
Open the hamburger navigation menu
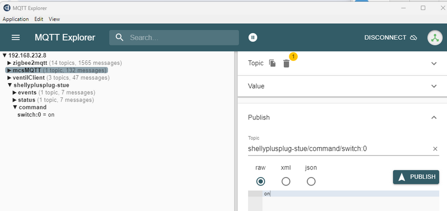16,38
